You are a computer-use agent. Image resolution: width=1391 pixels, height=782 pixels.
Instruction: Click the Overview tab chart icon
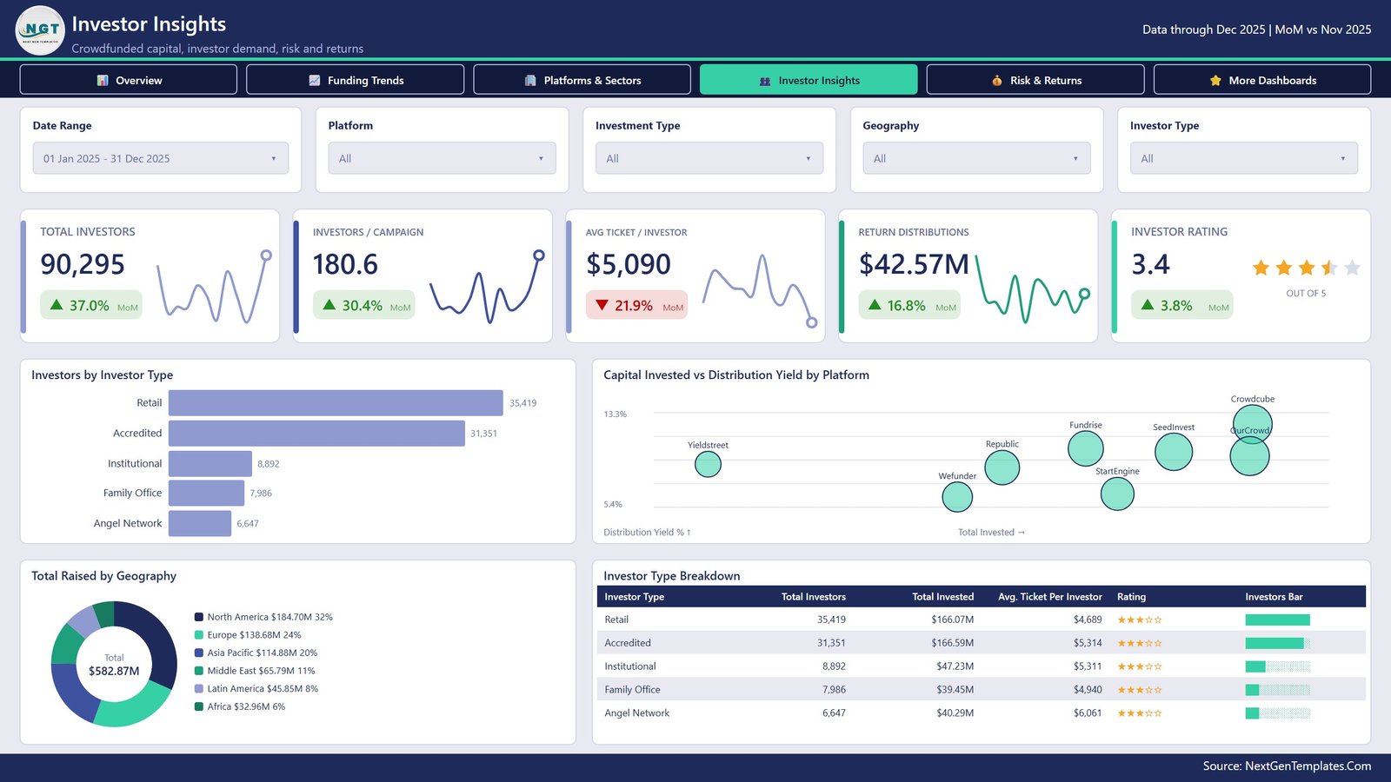(x=103, y=81)
